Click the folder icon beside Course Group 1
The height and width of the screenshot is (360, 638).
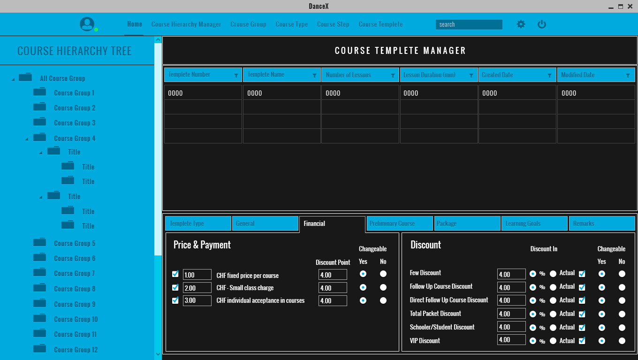pos(39,92)
